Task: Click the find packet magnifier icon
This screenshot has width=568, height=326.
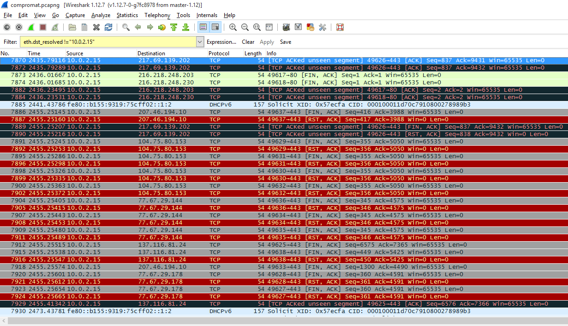Action: pos(126,27)
